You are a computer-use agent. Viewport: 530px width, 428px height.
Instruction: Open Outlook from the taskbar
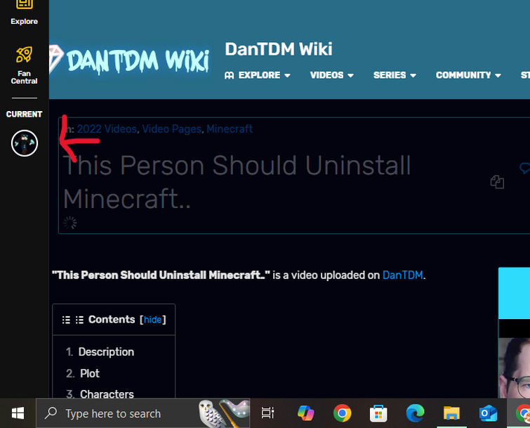(488, 413)
